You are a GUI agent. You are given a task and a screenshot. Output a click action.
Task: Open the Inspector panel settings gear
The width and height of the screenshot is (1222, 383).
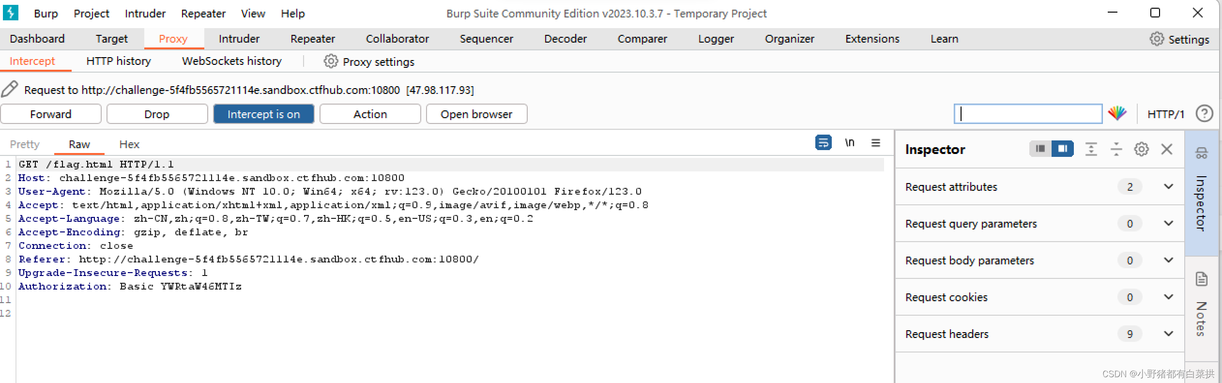click(x=1142, y=149)
